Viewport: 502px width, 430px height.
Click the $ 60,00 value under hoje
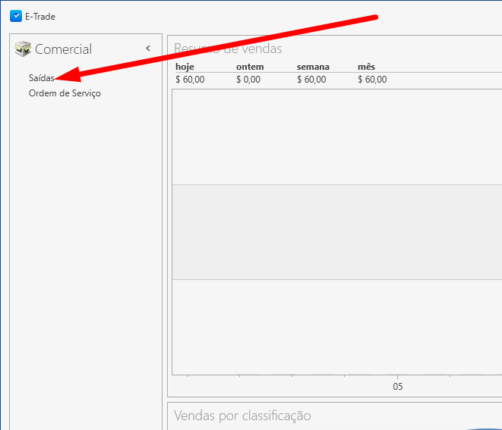pyautogui.click(x=190, y=79)
